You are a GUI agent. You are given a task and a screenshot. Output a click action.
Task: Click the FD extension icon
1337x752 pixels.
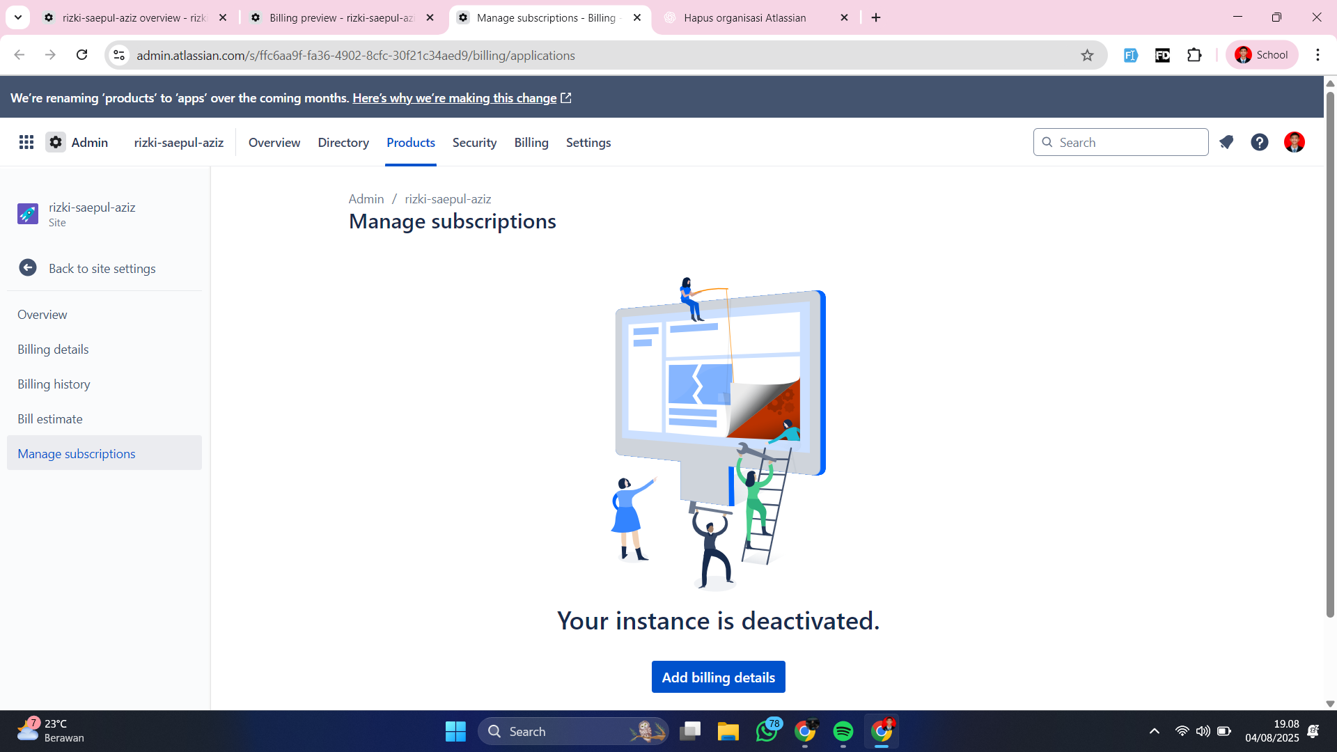(x=1162, y=55)
